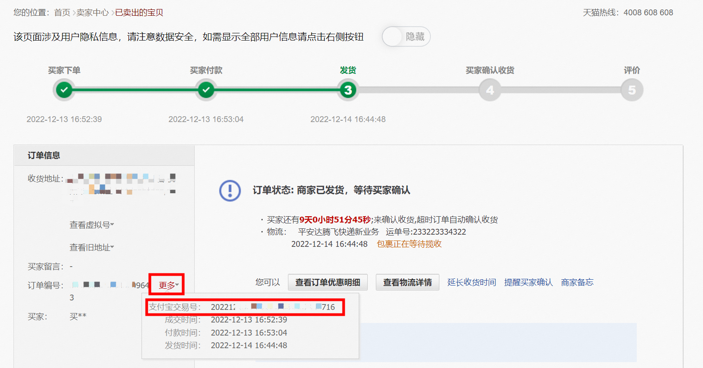Expand the 查看虚拟号 dropdown
Image resolution: width=703 pixels, height=368 pixels.
tap(92, 225)
